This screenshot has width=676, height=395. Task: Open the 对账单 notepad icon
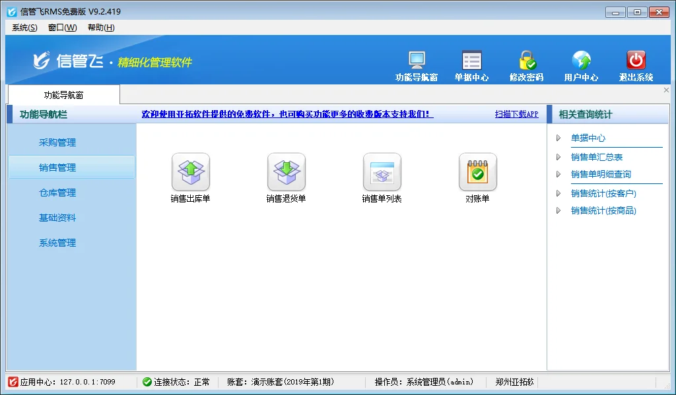click(478, 172)
